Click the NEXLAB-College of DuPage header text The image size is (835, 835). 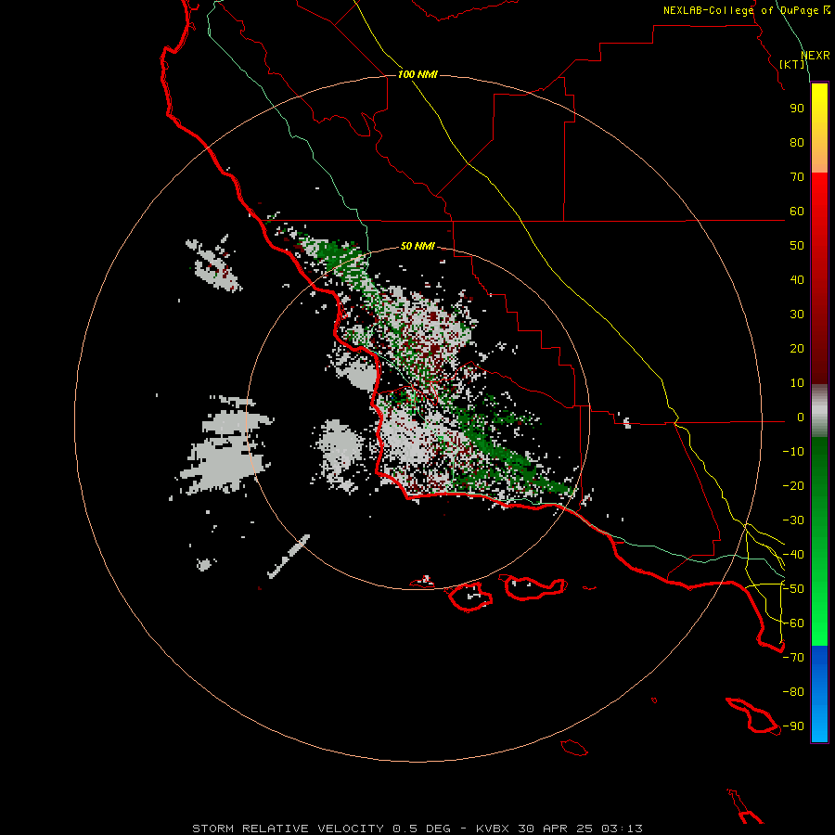pyautogui.click(x=746, y=10)
